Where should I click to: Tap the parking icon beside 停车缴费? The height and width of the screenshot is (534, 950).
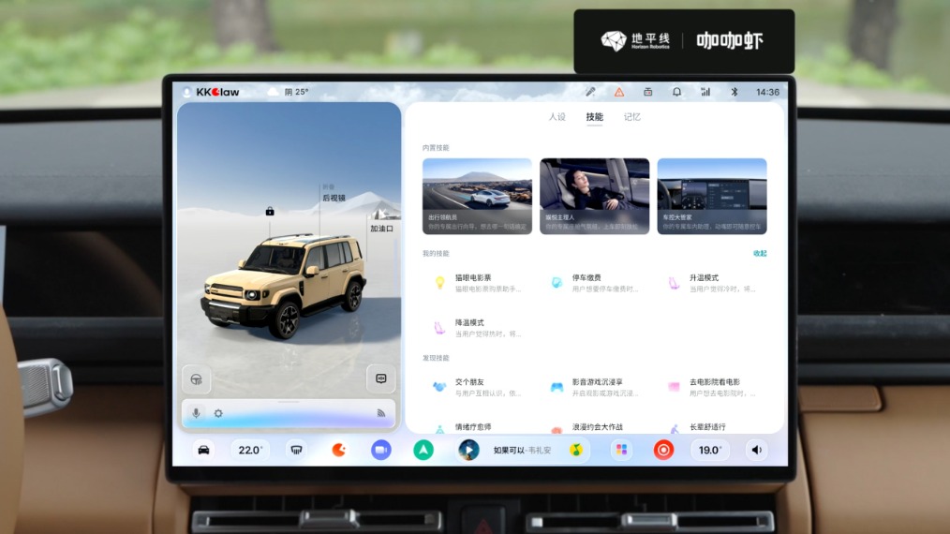(x=557, y=282)
